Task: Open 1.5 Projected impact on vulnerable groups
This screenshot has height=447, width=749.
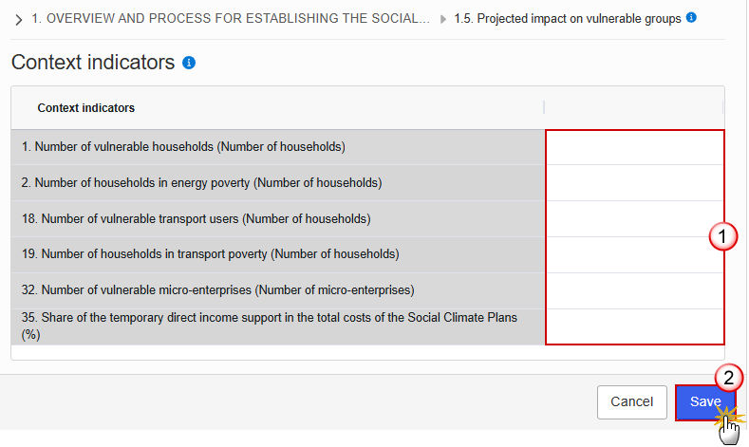Action: pos(568,19)
